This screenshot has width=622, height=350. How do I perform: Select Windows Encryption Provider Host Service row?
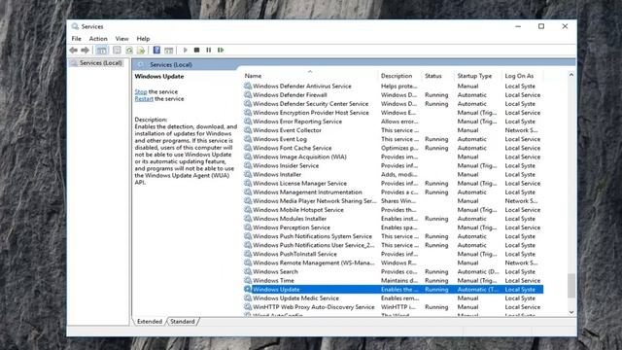point(393,113)
